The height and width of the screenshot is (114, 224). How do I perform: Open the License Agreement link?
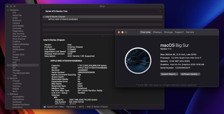tap(188, 85)
